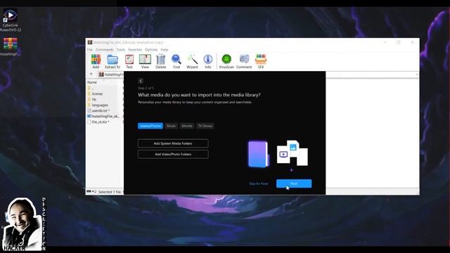Select the Videos/Photos tab
This screenshot has height=253, width=450.
pyautogui.click(x=150, y=126)
